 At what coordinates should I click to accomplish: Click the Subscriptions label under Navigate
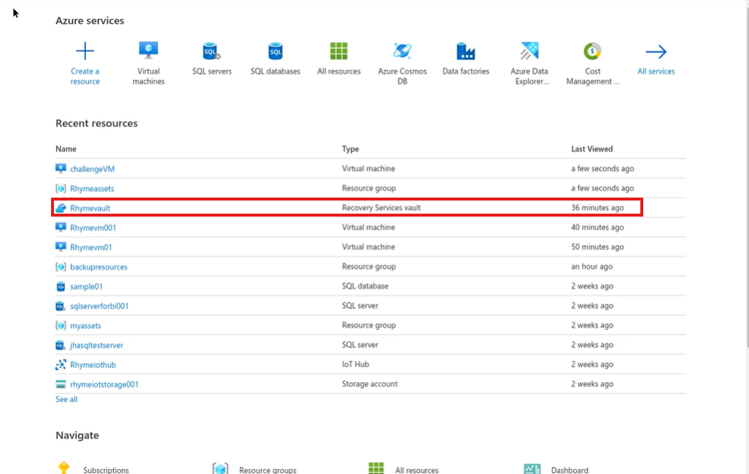click(x=106, y=470)
